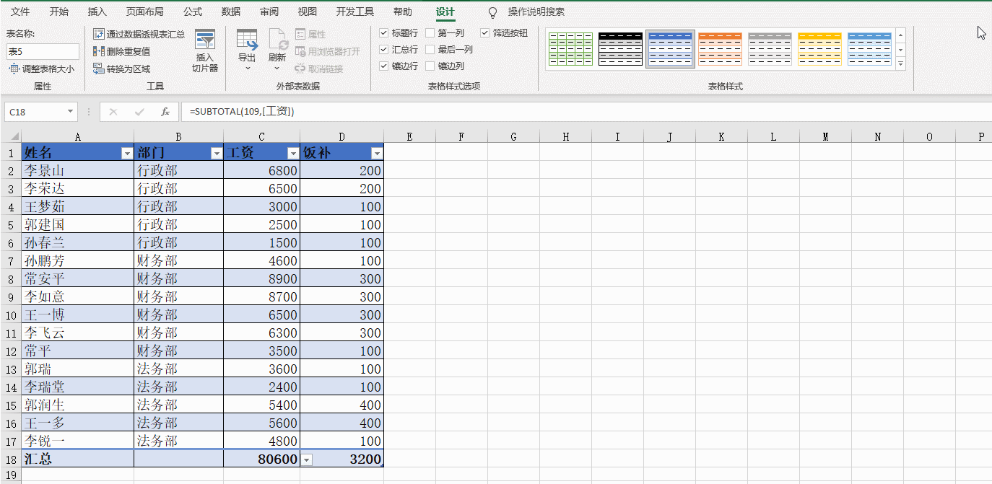Viewport: 992px width, 484px height.
Task: Click the Export (导出) table icon
Action: 247,39
